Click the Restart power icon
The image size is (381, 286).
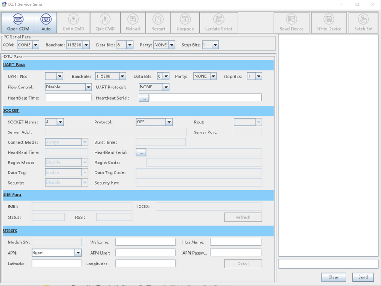coord(158,20)
